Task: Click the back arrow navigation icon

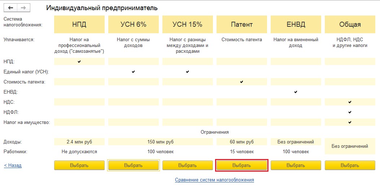Action: [10, 8]
